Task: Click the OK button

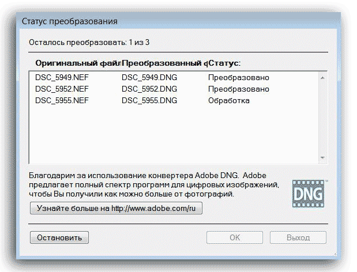Action: click(235, 237)
